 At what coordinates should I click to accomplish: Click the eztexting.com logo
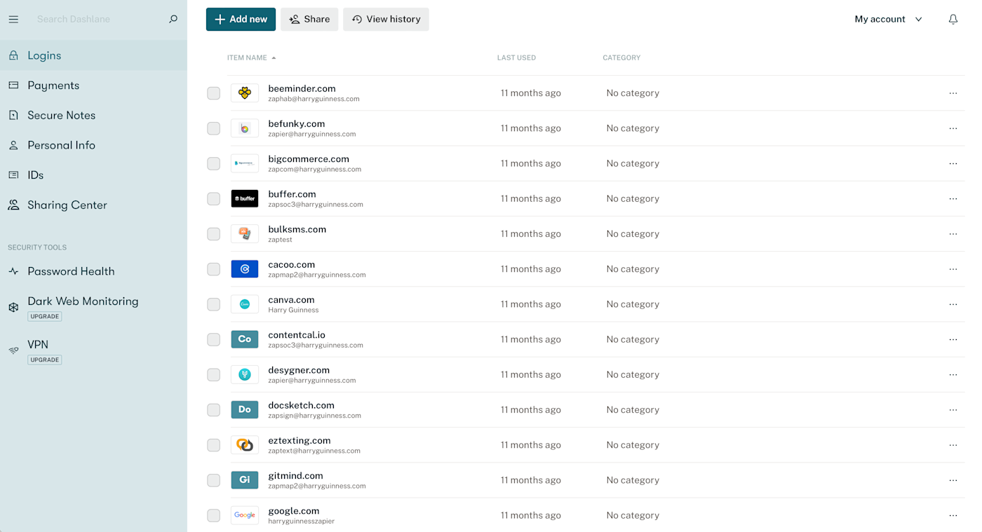[245, 444]
